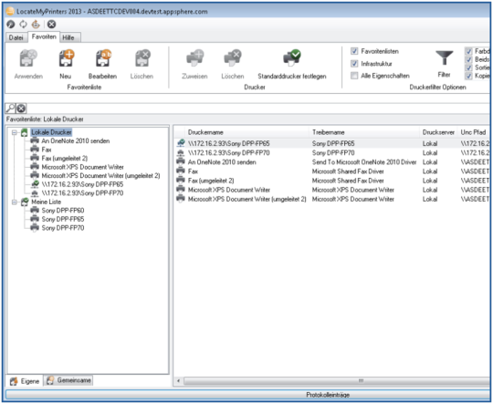Click the LocateMyPrinters app icon in title bar
Image resolution: width=493 pixels, height=404 pixels.
tap(10, 11)
